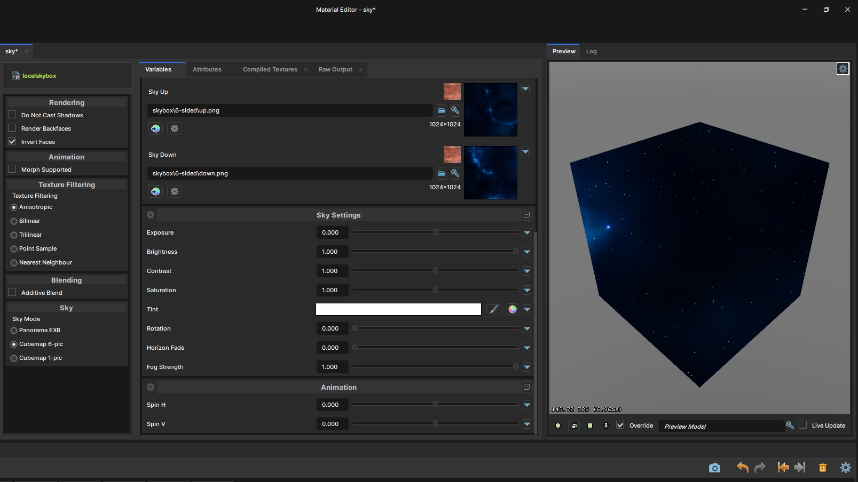Open preview settings gear in viewport corner
The image size is (858, 482).
click(x=843, y=69)
